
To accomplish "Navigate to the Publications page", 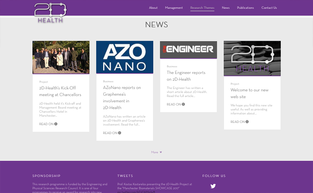I will [x=245, y=8].
